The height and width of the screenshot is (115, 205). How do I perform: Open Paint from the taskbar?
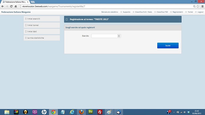109,112
